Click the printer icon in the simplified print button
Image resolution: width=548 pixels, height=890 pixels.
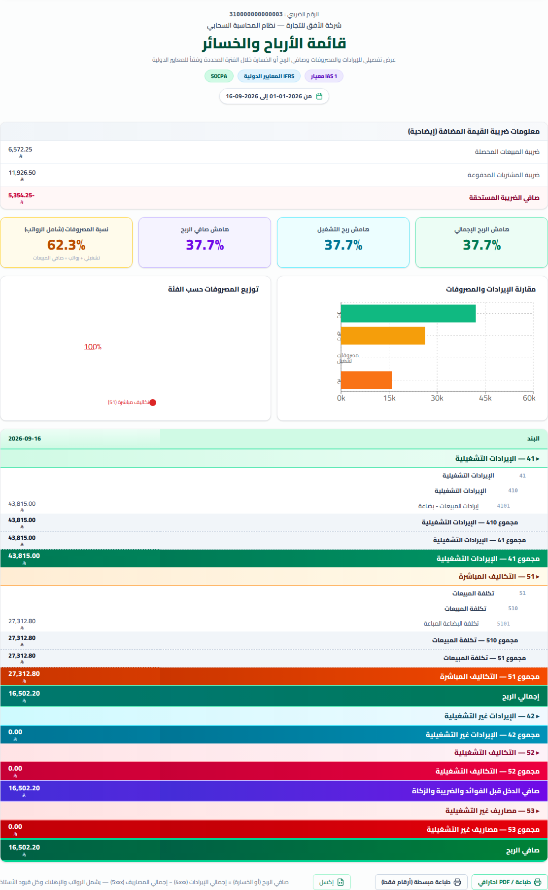(457, 882)
